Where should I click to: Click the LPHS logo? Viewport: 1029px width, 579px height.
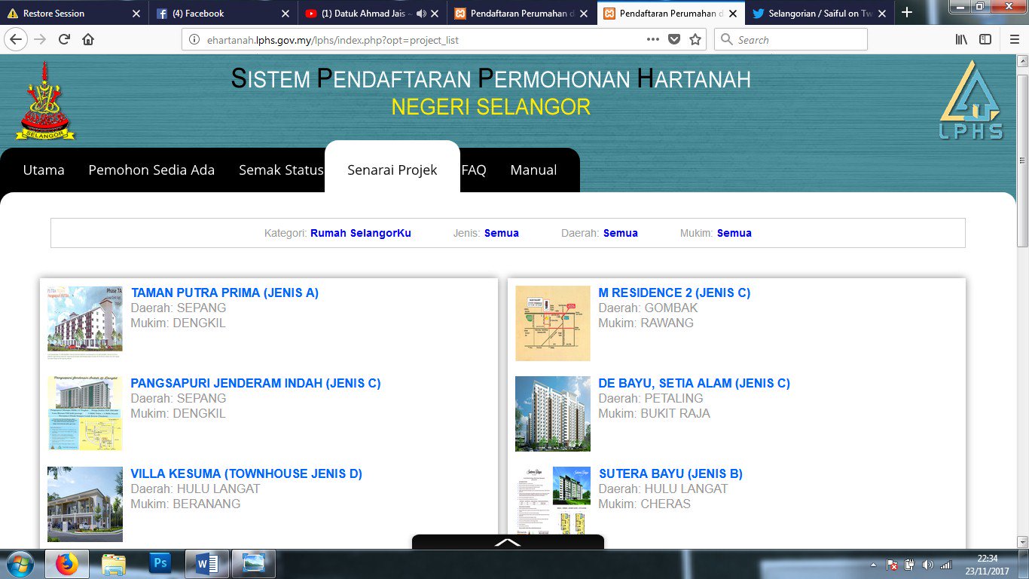click(x=971, y=100)
